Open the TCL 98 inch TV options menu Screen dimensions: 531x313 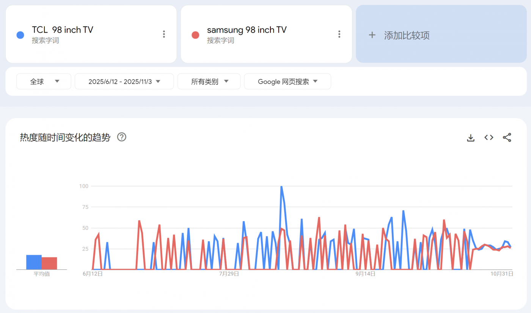(164, 34)
